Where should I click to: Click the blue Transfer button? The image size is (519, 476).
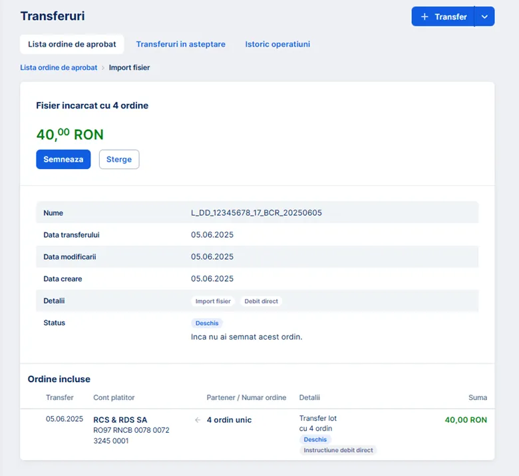click(443, 17)
